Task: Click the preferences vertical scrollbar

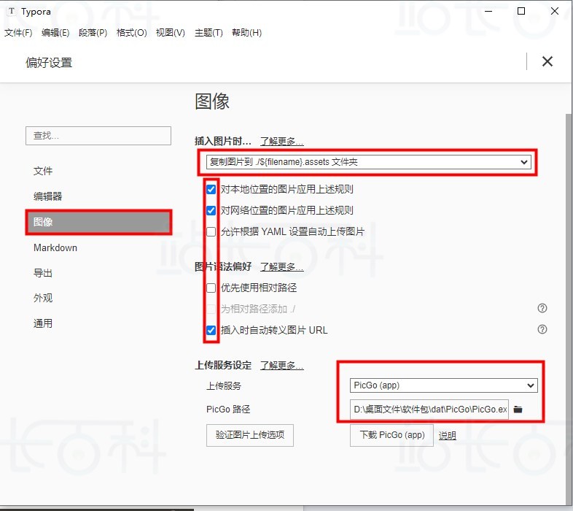Action: [569, 310]
